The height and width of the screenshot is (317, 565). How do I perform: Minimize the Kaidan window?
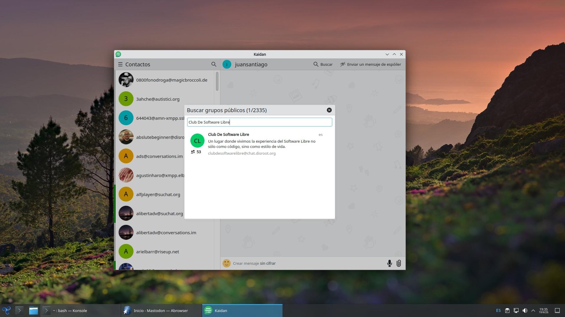387,54
